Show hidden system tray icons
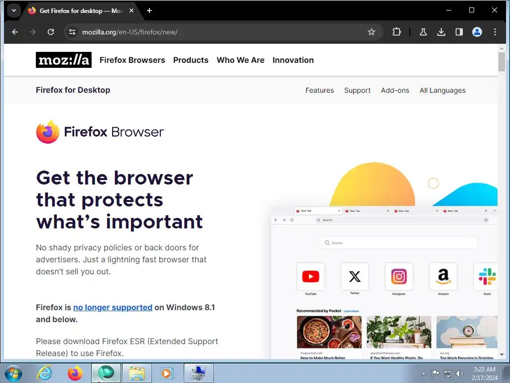 pyautogui.click(x=423, y=374)
